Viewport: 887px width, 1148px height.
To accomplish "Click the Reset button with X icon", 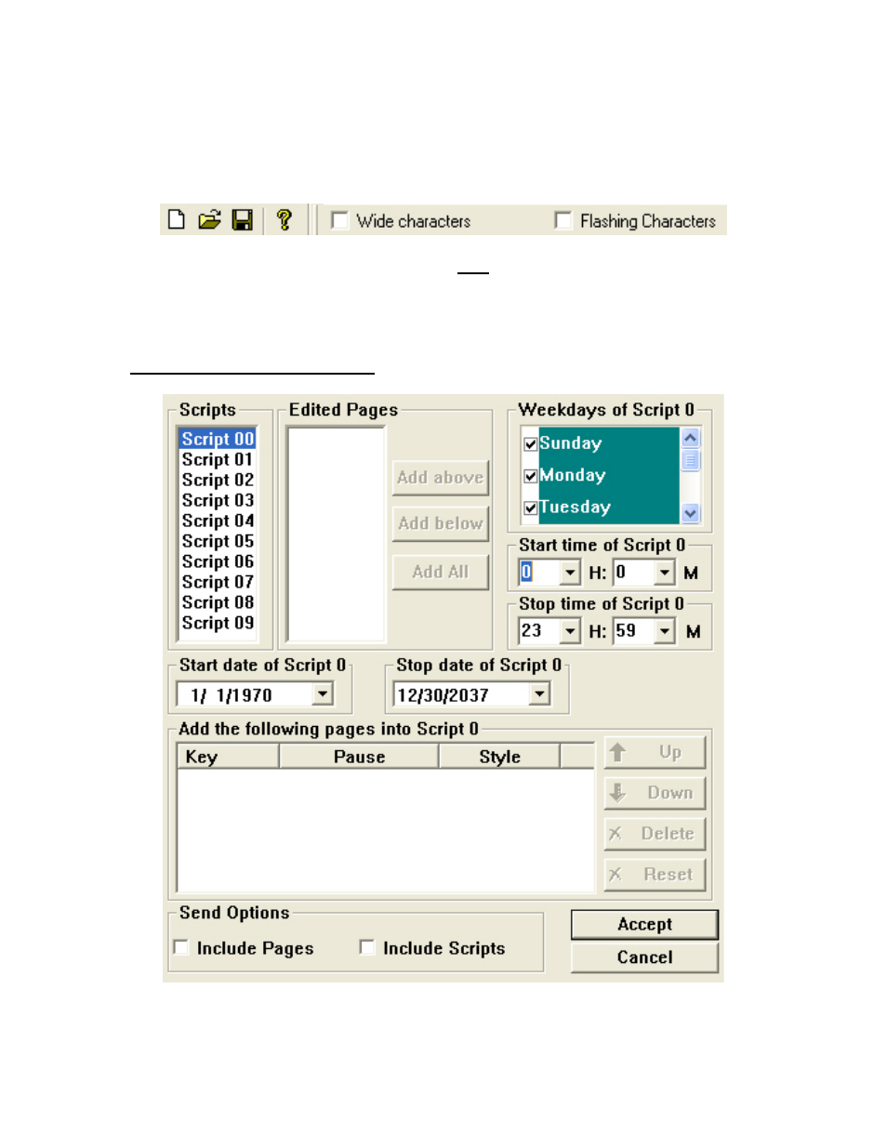I will [655, 875].
